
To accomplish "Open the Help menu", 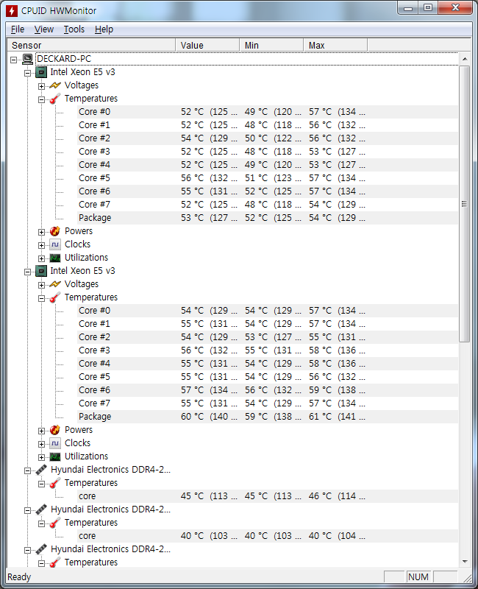I will pyautogui.click(x=104, y=29).
